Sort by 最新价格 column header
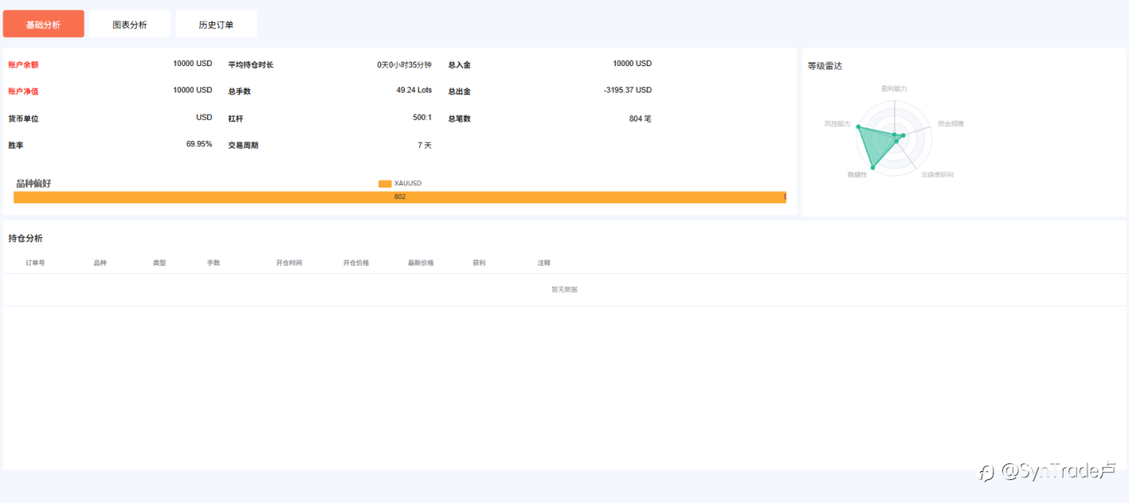Image resolution: width=1129 pixels, height=503 pixels. pos(421,263)
